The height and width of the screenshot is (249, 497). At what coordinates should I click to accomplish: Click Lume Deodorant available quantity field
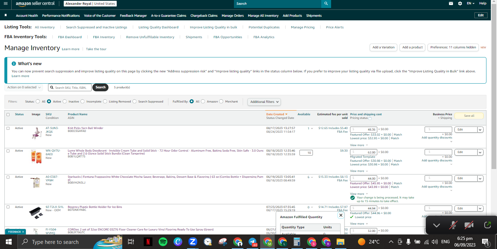click(306, 153)
